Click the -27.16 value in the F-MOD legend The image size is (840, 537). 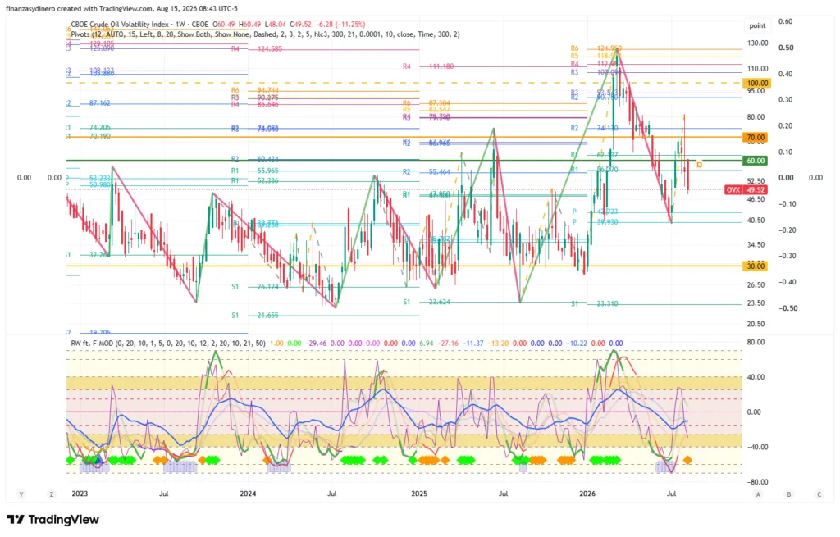point(448,344)
